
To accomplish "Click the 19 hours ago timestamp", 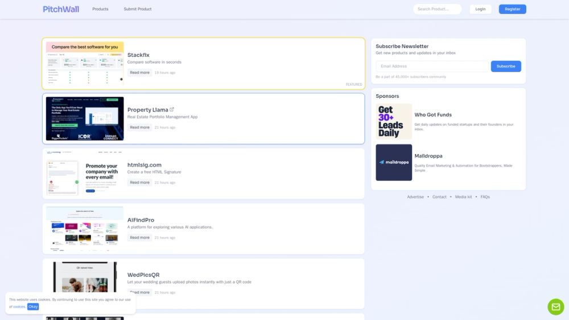I will click(165, 73).
